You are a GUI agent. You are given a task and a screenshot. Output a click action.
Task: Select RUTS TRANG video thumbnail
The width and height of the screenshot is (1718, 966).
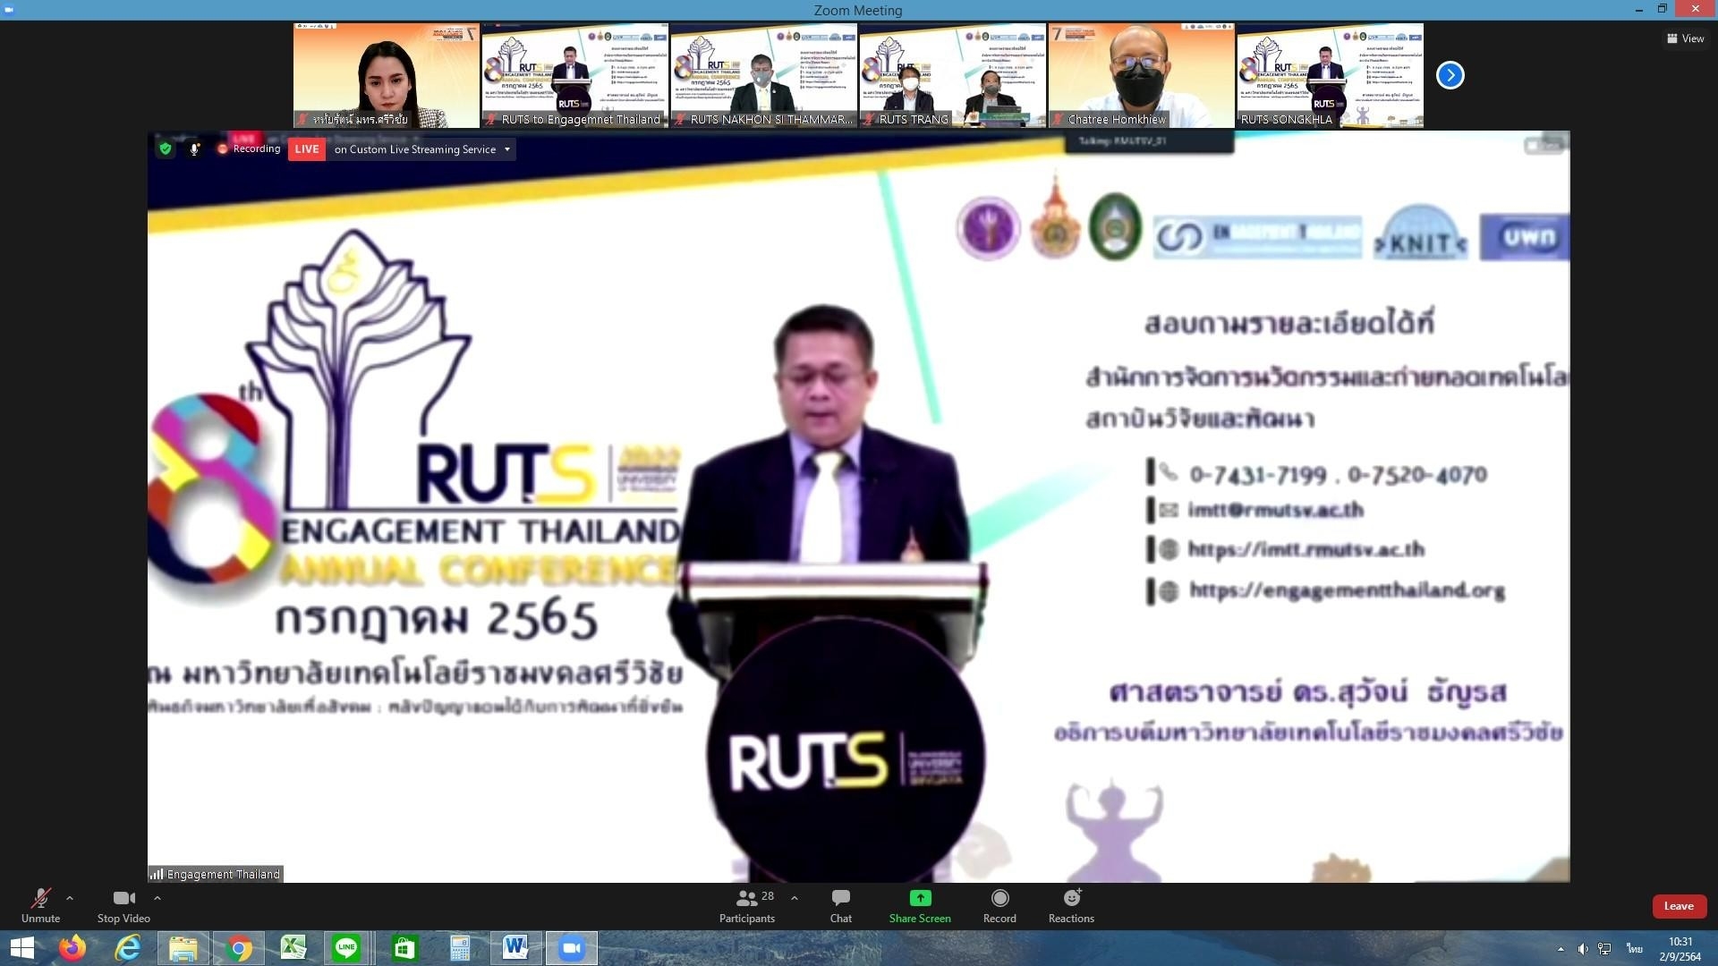pyautogui.click(x=953, y=75)
